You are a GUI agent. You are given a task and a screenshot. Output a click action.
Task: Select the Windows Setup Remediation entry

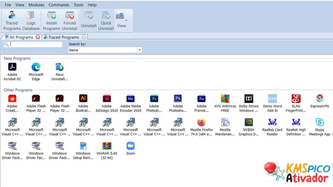83,151
